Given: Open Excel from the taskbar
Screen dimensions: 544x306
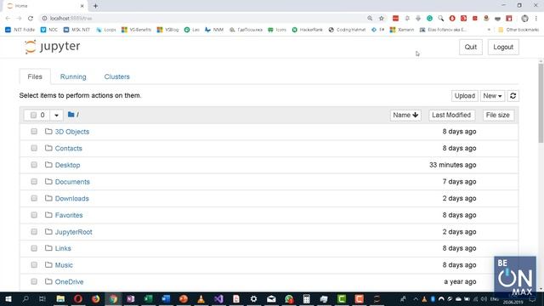Looking at the screenshot, I should coord(148,298).
